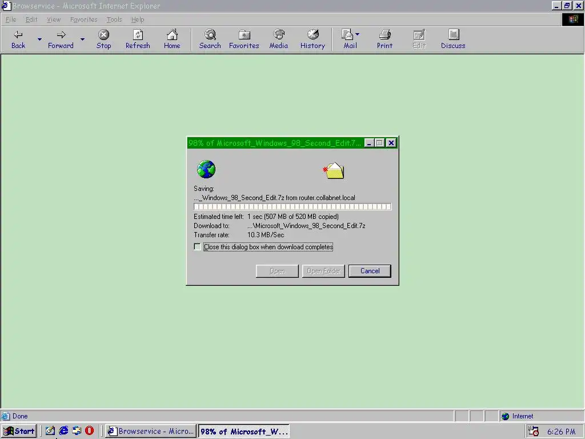Viewport: 585px width, 439px height.
Task: Click the Outlook Express quick launch icon
Action: pyautogui.click(x=77, y=431)
